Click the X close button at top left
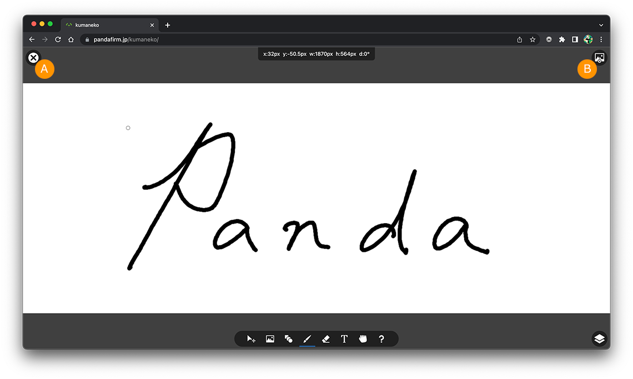Screen dimensions: 633x379 coord(33,57)
